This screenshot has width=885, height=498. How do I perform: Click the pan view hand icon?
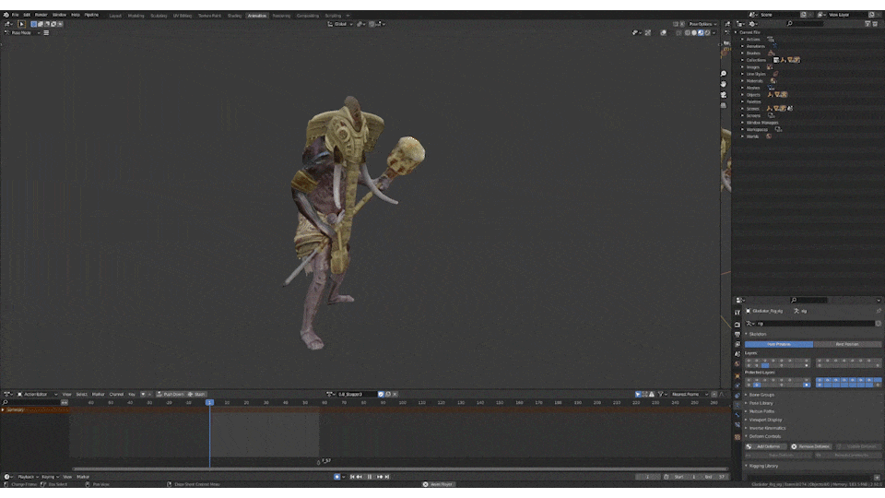(x=725, y=84)
